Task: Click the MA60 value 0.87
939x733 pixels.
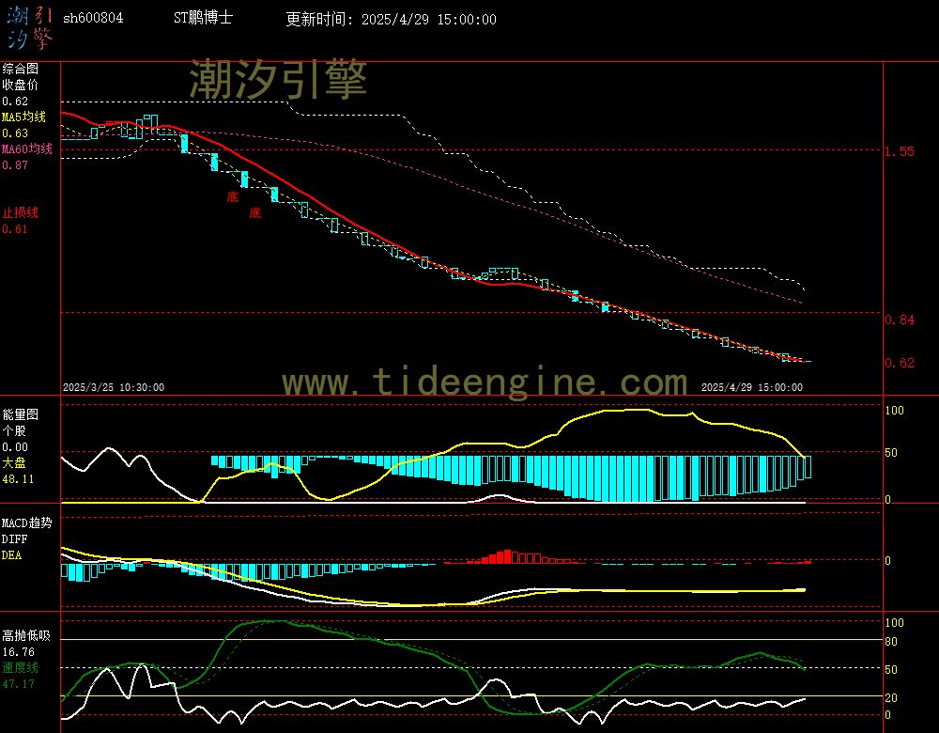Action: tap(15, 164)
